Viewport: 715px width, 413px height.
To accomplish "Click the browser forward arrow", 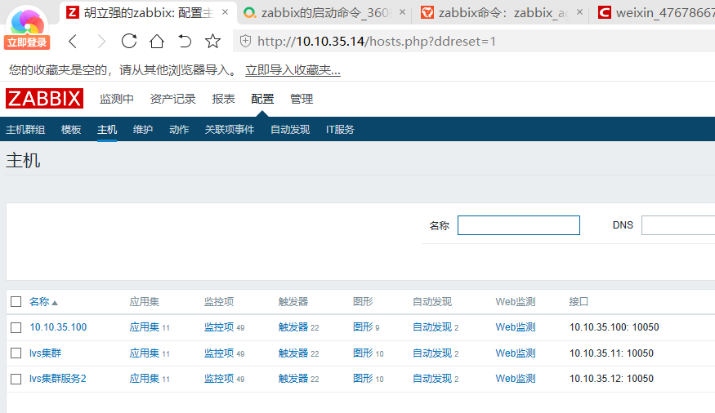I will coord(101,42).
